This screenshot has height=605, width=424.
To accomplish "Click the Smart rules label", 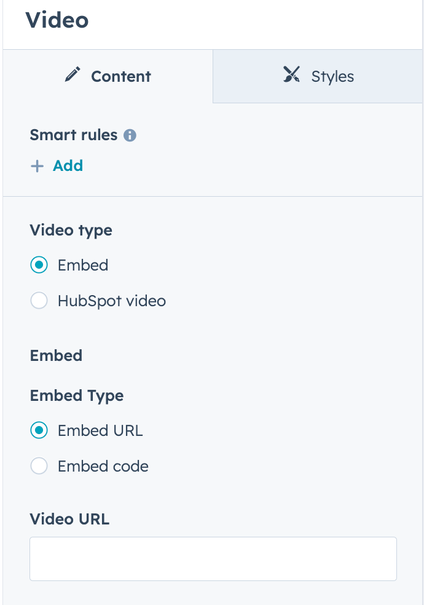I will point(74,135).
